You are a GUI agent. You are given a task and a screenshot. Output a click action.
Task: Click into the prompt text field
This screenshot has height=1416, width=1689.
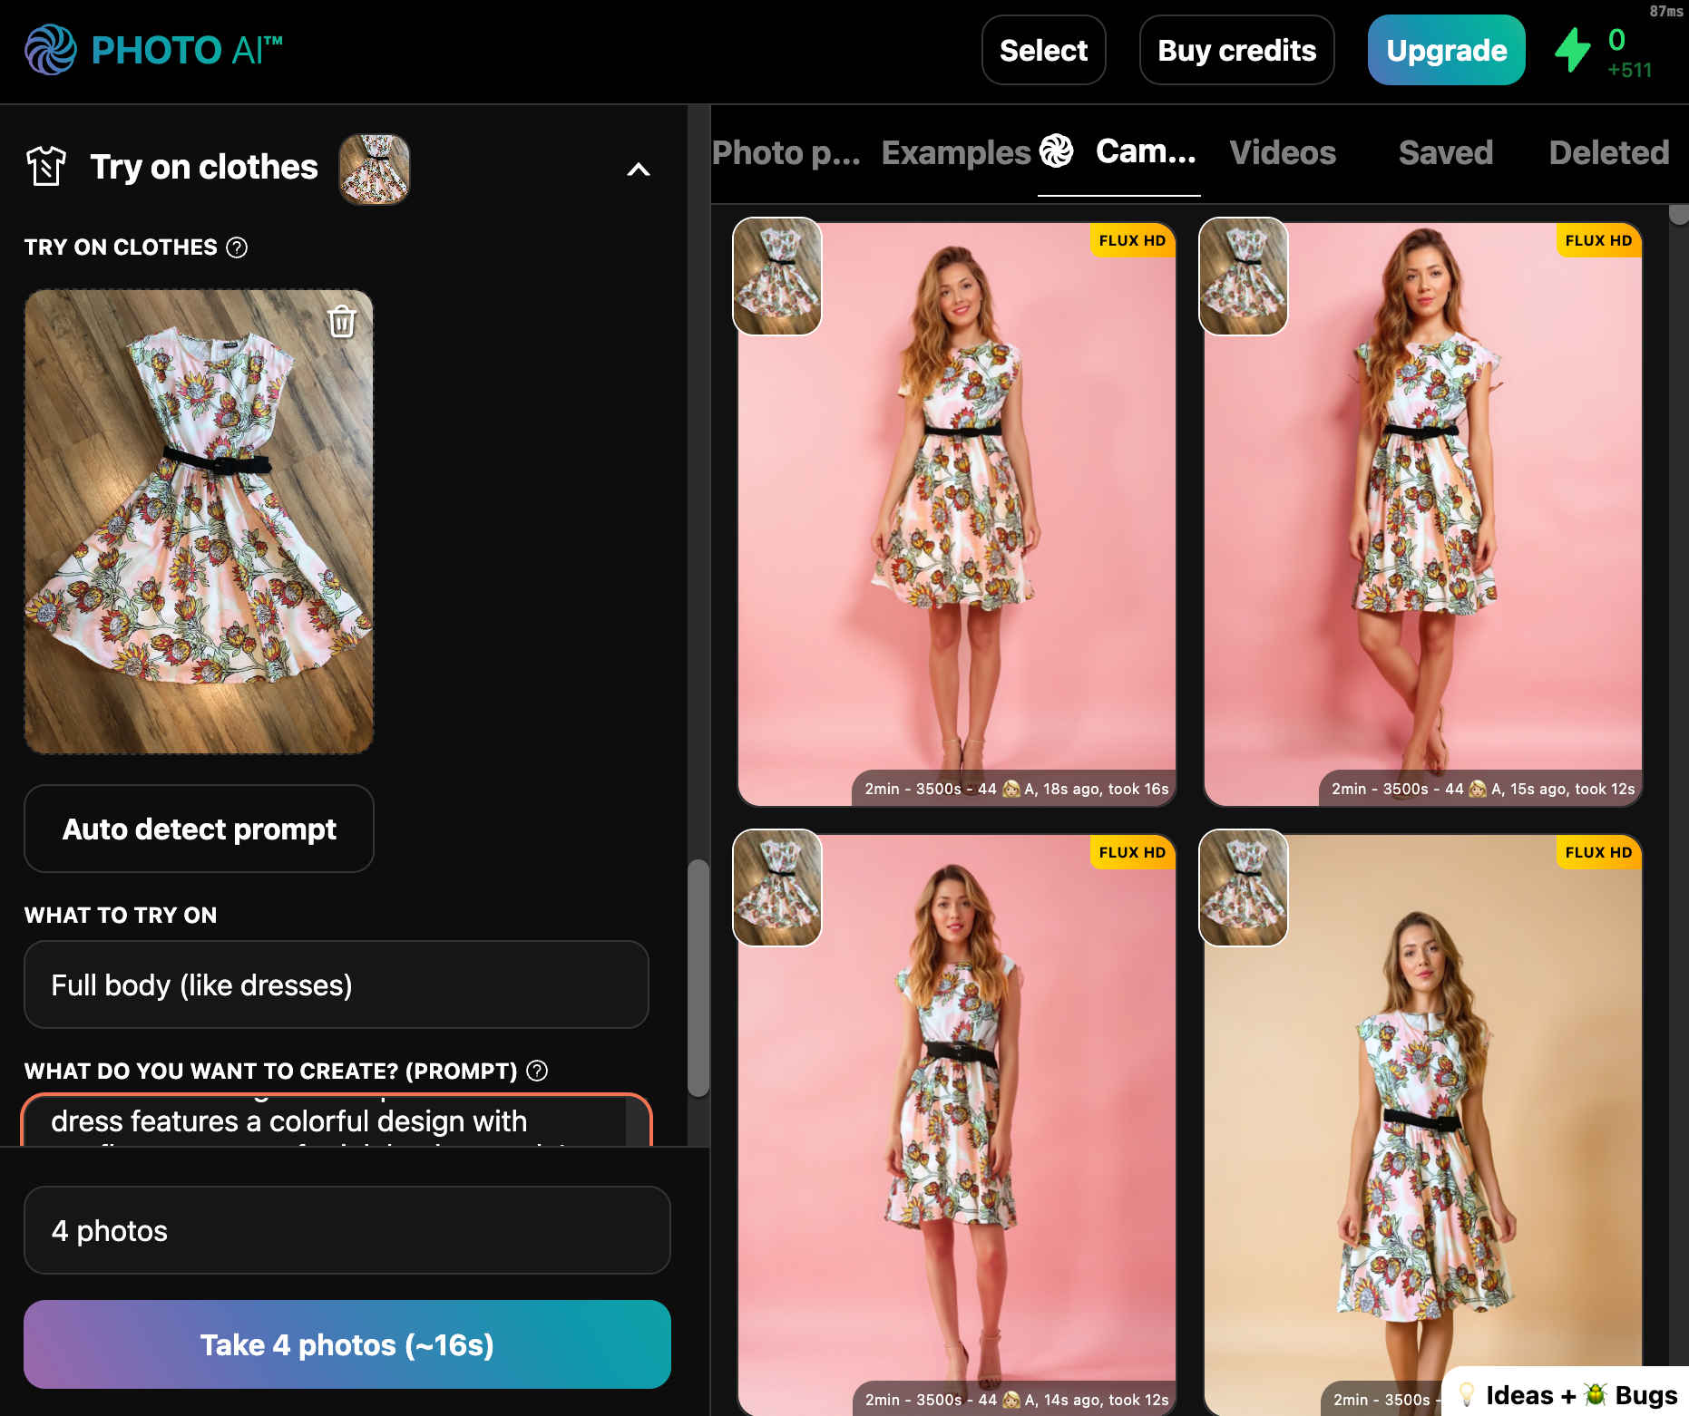(x=327, y=1122)
